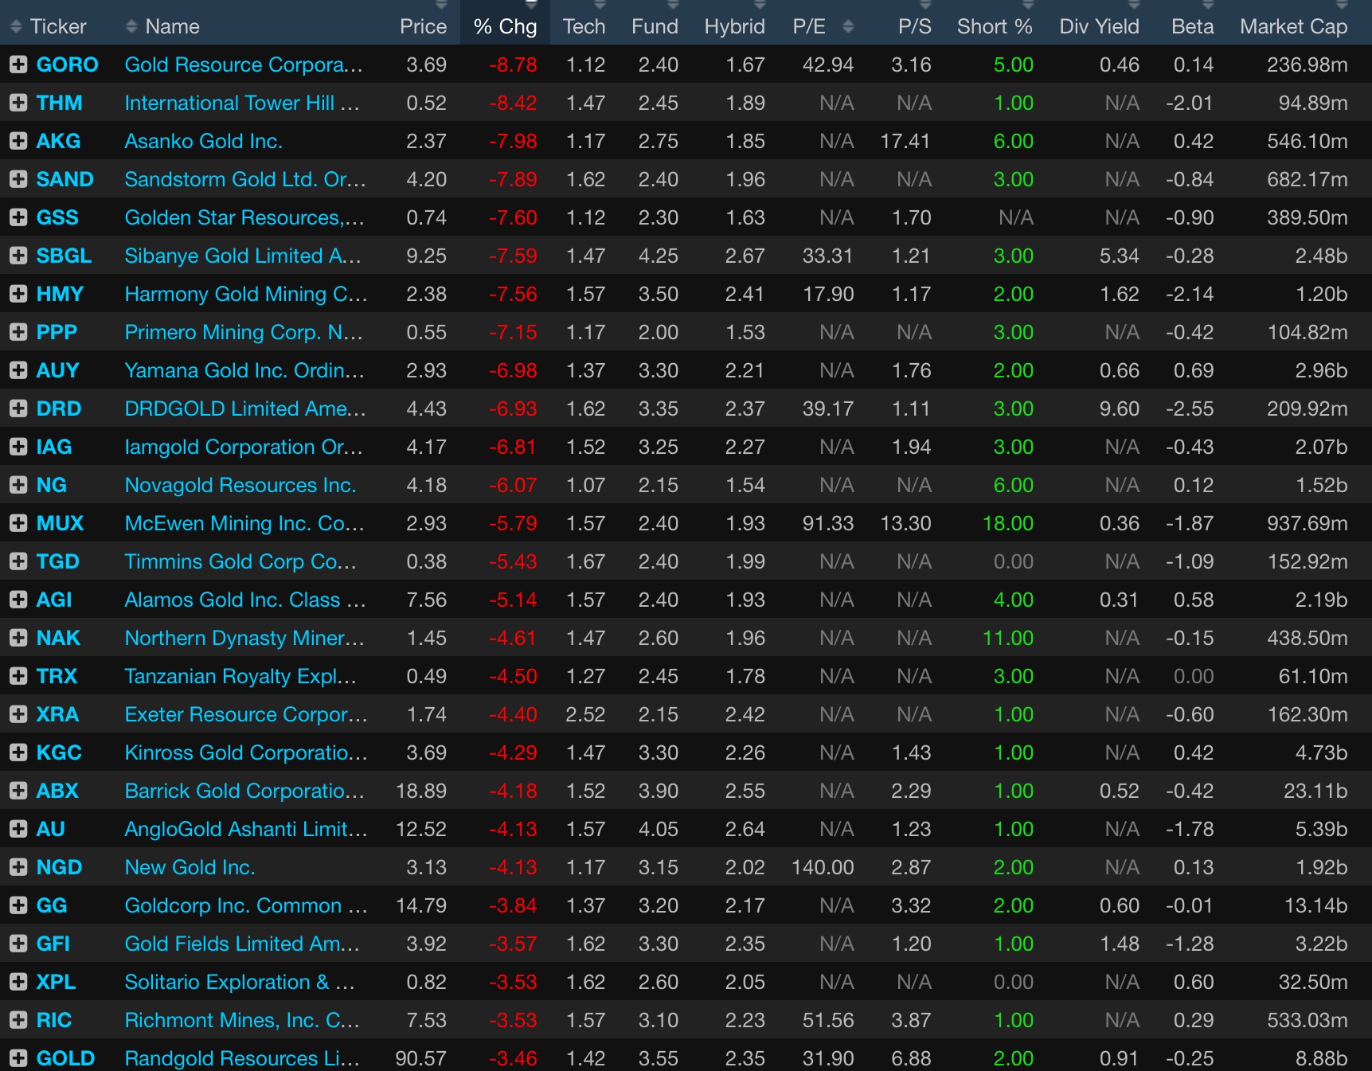The width and height of the screenshot is (1372, 1071).
Task: Sort by Hybrid column header
Action: click(734, 26)
